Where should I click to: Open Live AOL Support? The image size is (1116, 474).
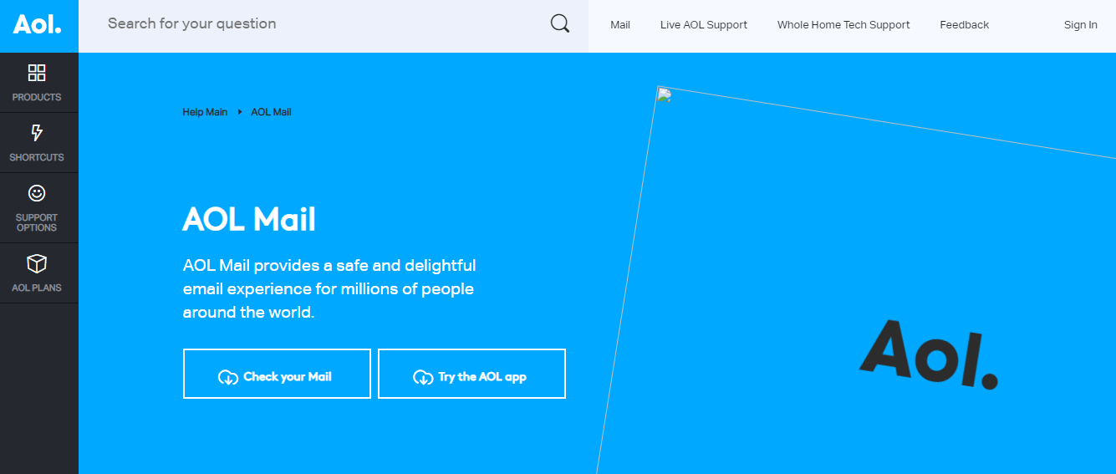point(704,25)
